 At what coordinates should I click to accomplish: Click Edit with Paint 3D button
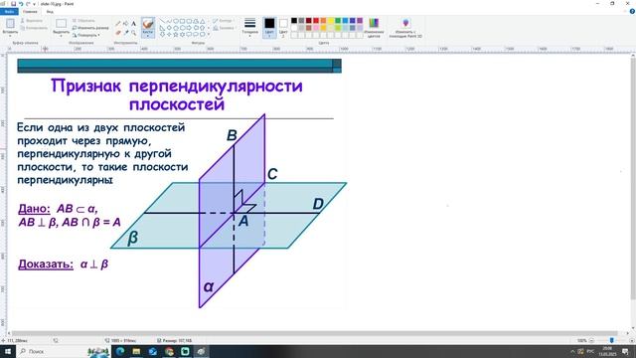coord(405,28)
